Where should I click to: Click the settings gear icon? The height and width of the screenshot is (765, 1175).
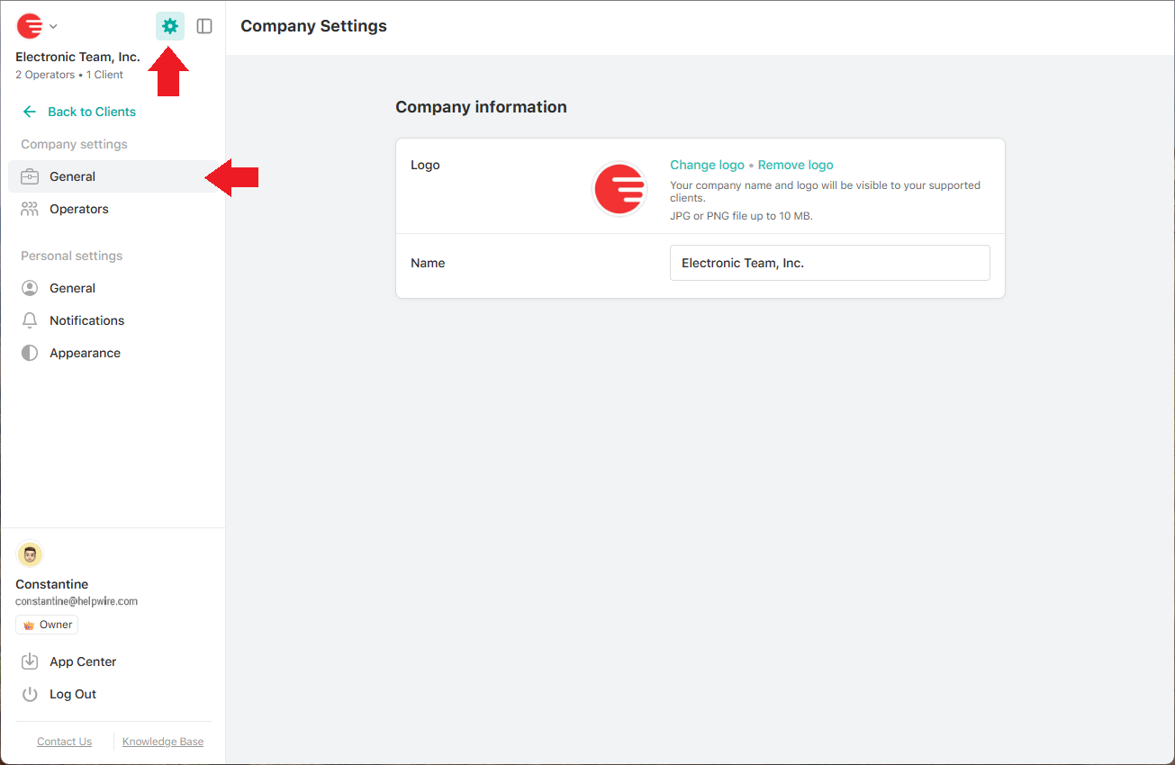coord(170,26)
